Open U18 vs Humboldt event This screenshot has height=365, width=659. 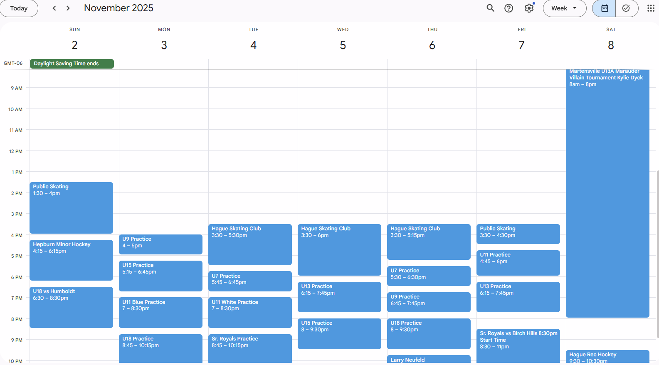[71, 307]
